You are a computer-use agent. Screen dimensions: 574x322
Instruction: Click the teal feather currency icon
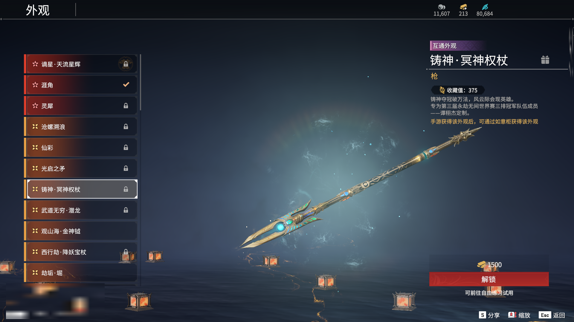[485, 7]
